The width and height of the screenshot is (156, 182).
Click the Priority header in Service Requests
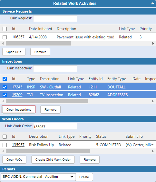[x=146, y=29]
